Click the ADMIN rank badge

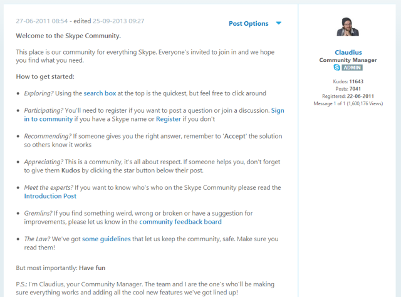(x=352, y=68)
